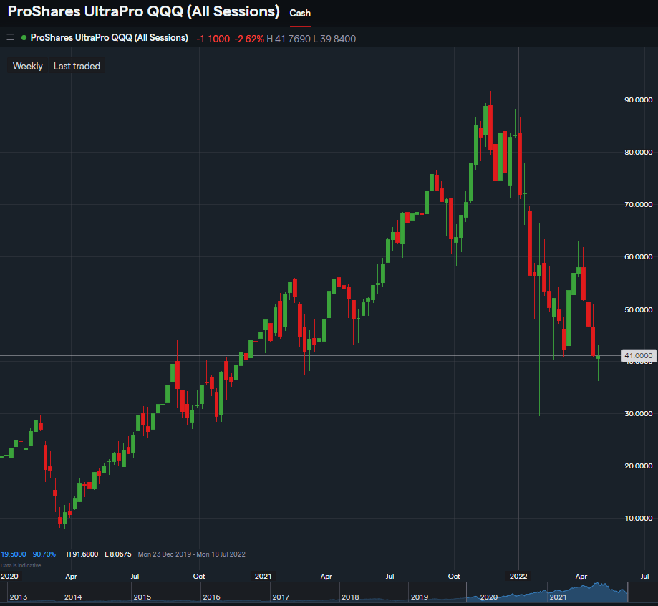Click the highlighted 2020 navigator range
Screen dimensions: 658x606
[489, 597]
